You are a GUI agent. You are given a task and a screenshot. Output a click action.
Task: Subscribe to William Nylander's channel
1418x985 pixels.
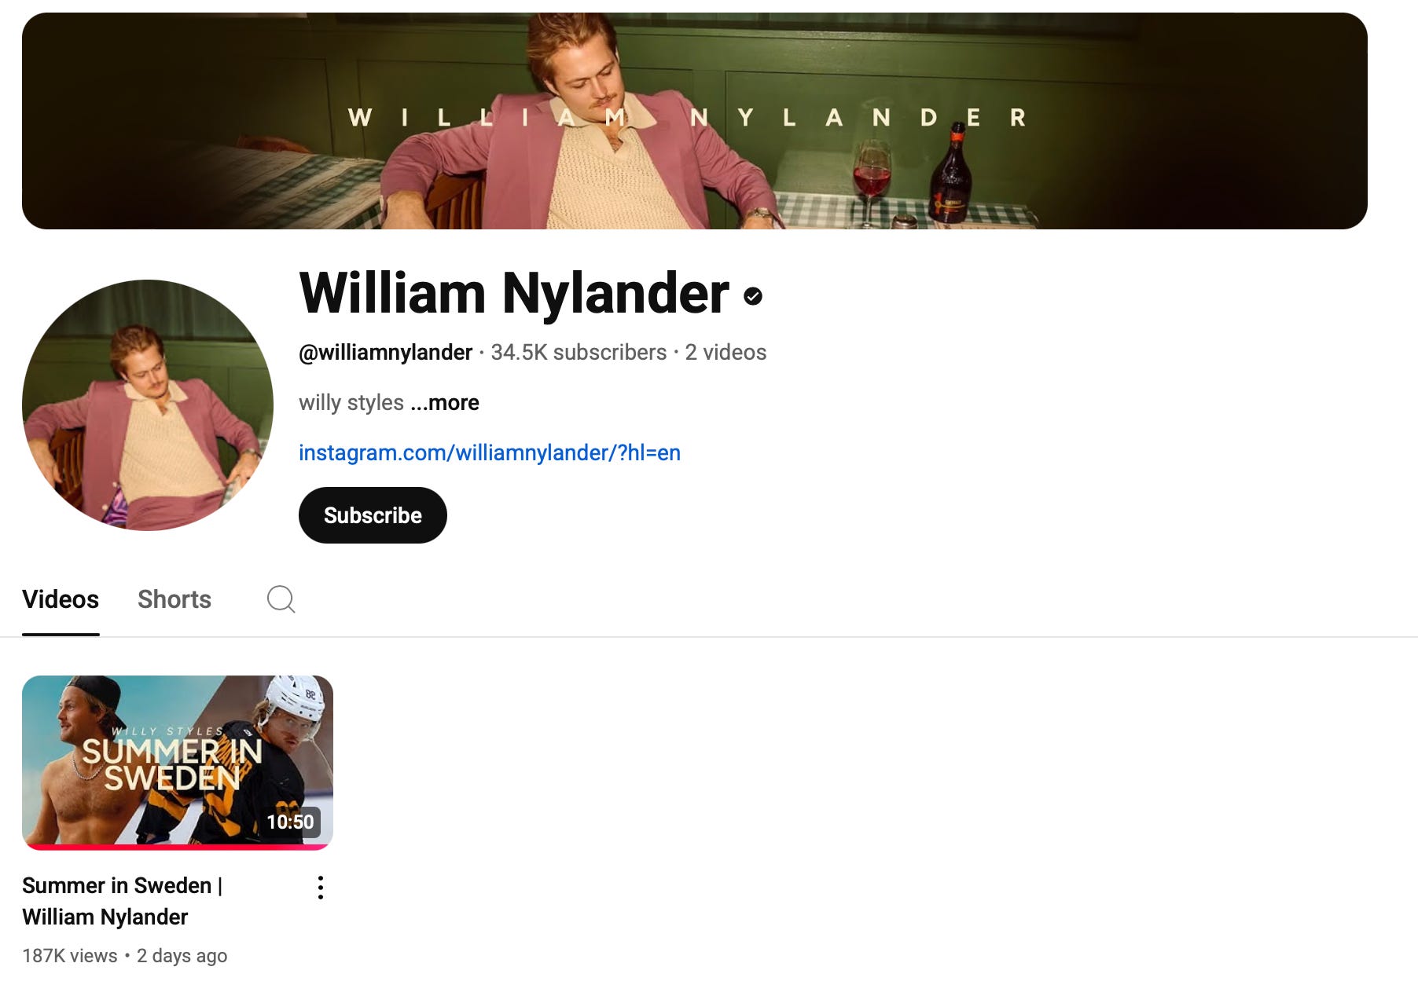(373, 515)
